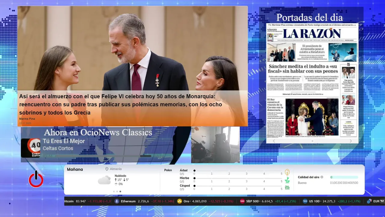Click the Ahora en OcioNews Classics heading

tap(98, 132)
